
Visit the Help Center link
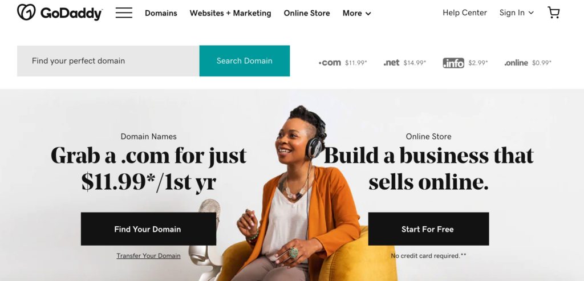pyautogui.click(x=464, y=13)
